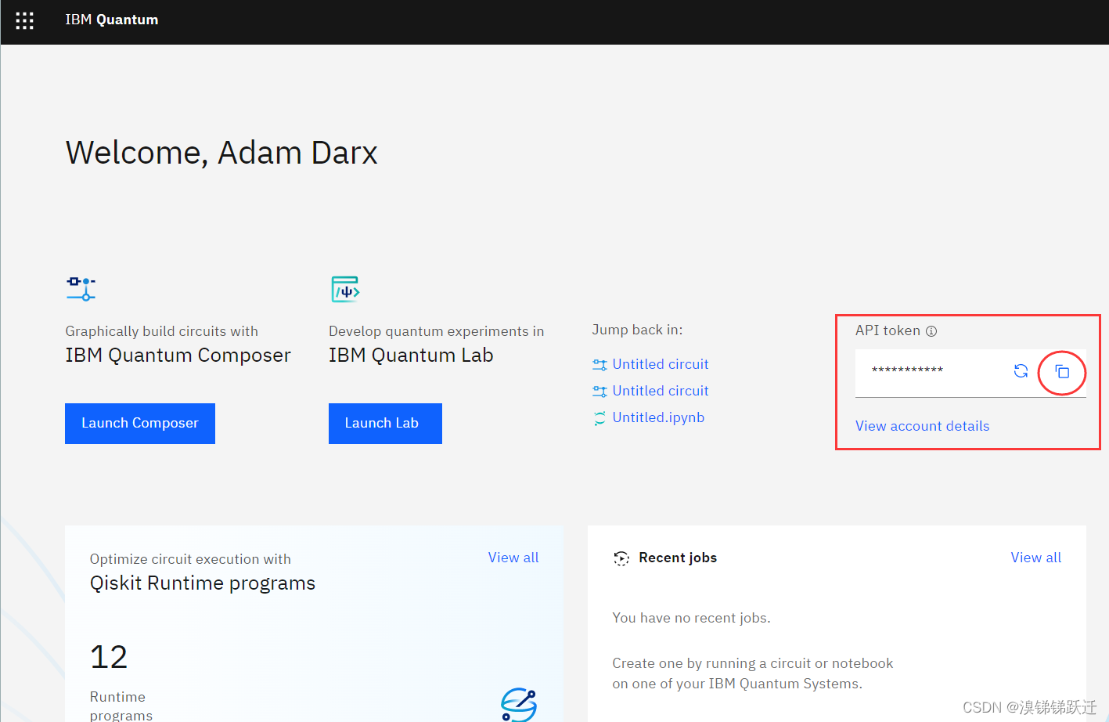Open the second Untitled circuit link
1109x722 pixels.
[660, 391]
